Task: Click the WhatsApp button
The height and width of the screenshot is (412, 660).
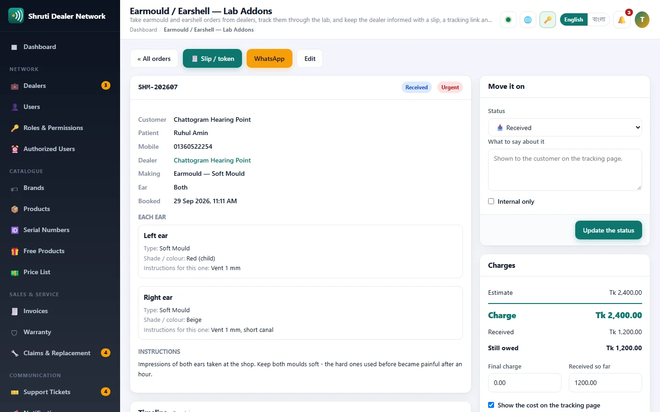Action: (269, 59)
